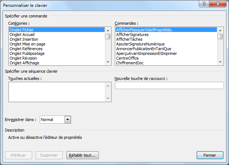Open the Enregistrer dans dropdown arrow
Viewport: 229px width, 165px height.
pos(67,120)
